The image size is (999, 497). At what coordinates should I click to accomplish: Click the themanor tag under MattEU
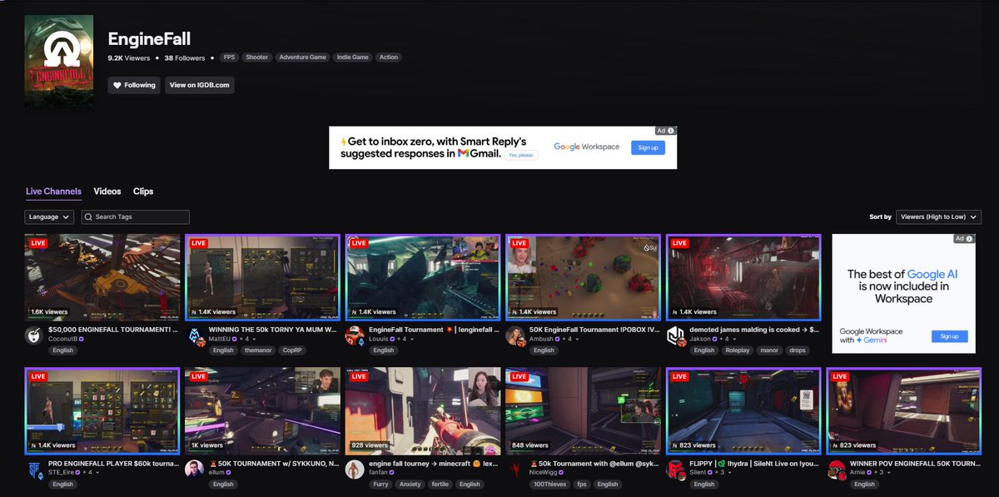[257, 350]
